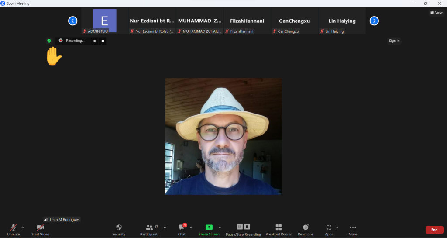Toggle Start Video camera on
447x238 pixels.
(x=40, y=228)
